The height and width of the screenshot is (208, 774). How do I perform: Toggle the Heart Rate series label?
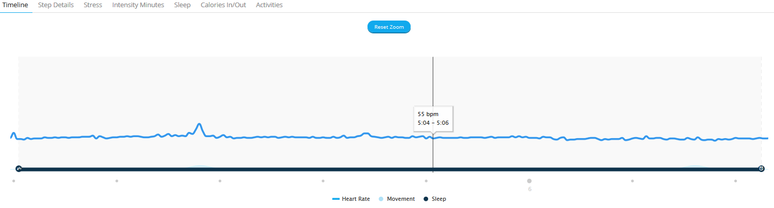click(356, 199)
